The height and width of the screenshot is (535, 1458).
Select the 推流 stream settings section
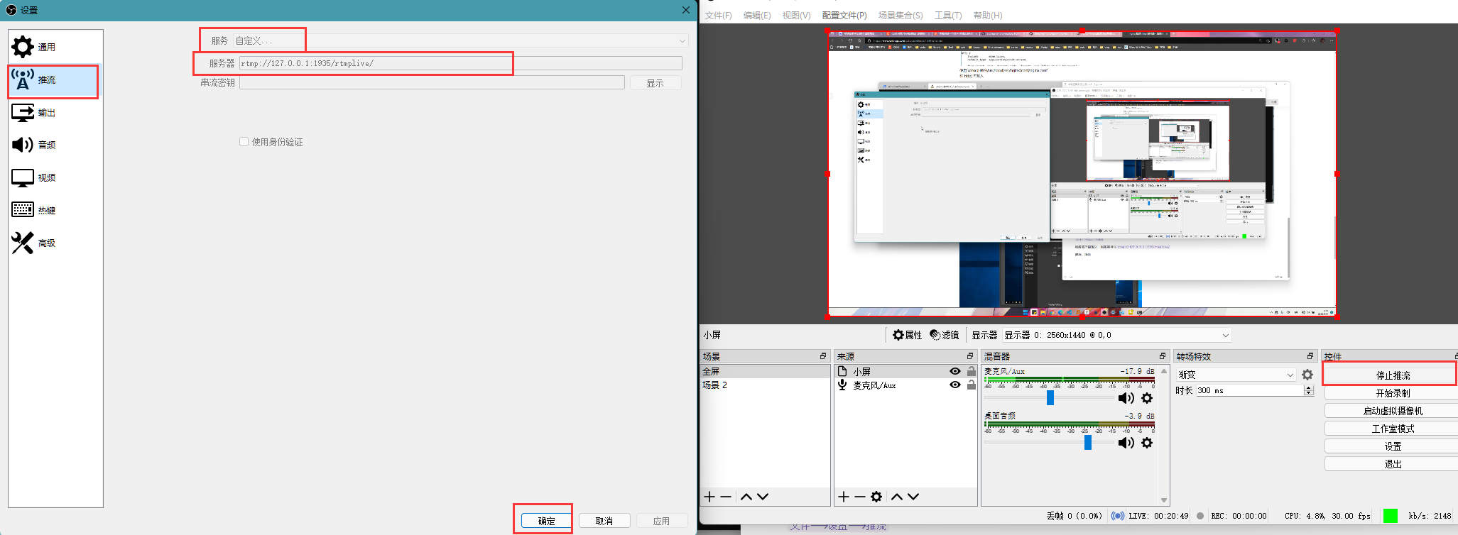55,80
